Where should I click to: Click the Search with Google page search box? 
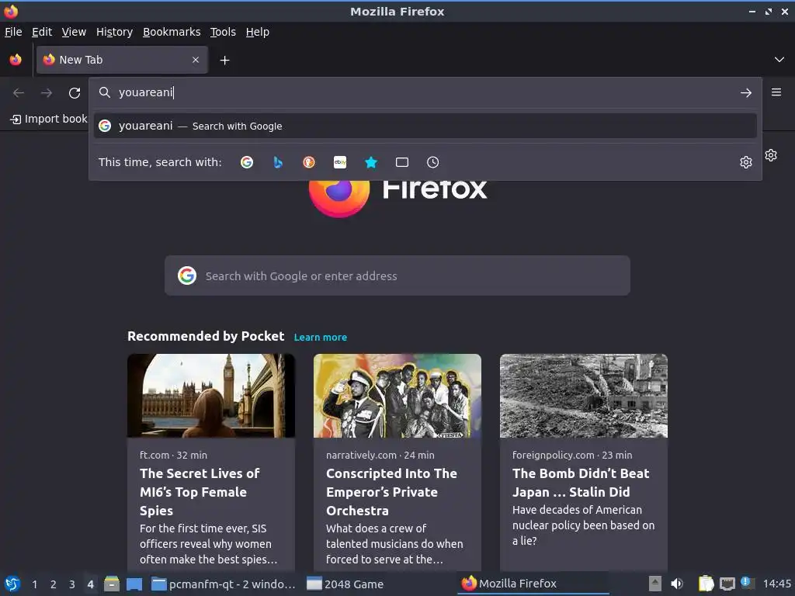point(397,275)
